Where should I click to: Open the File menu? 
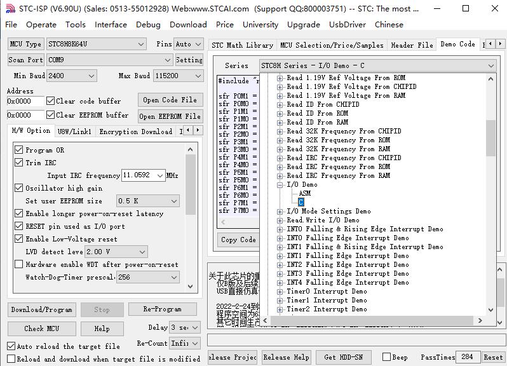(x=11, y=25)
